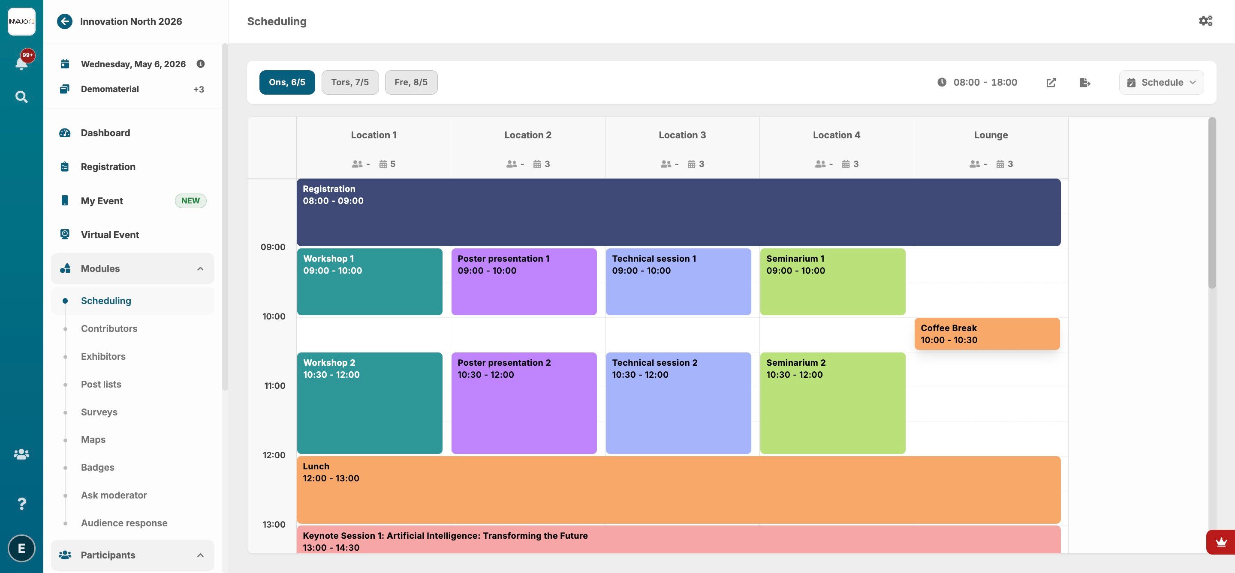Open the people group icon in left rail
This screenshot has width=1235, height=573.
[x=21, y=454]
